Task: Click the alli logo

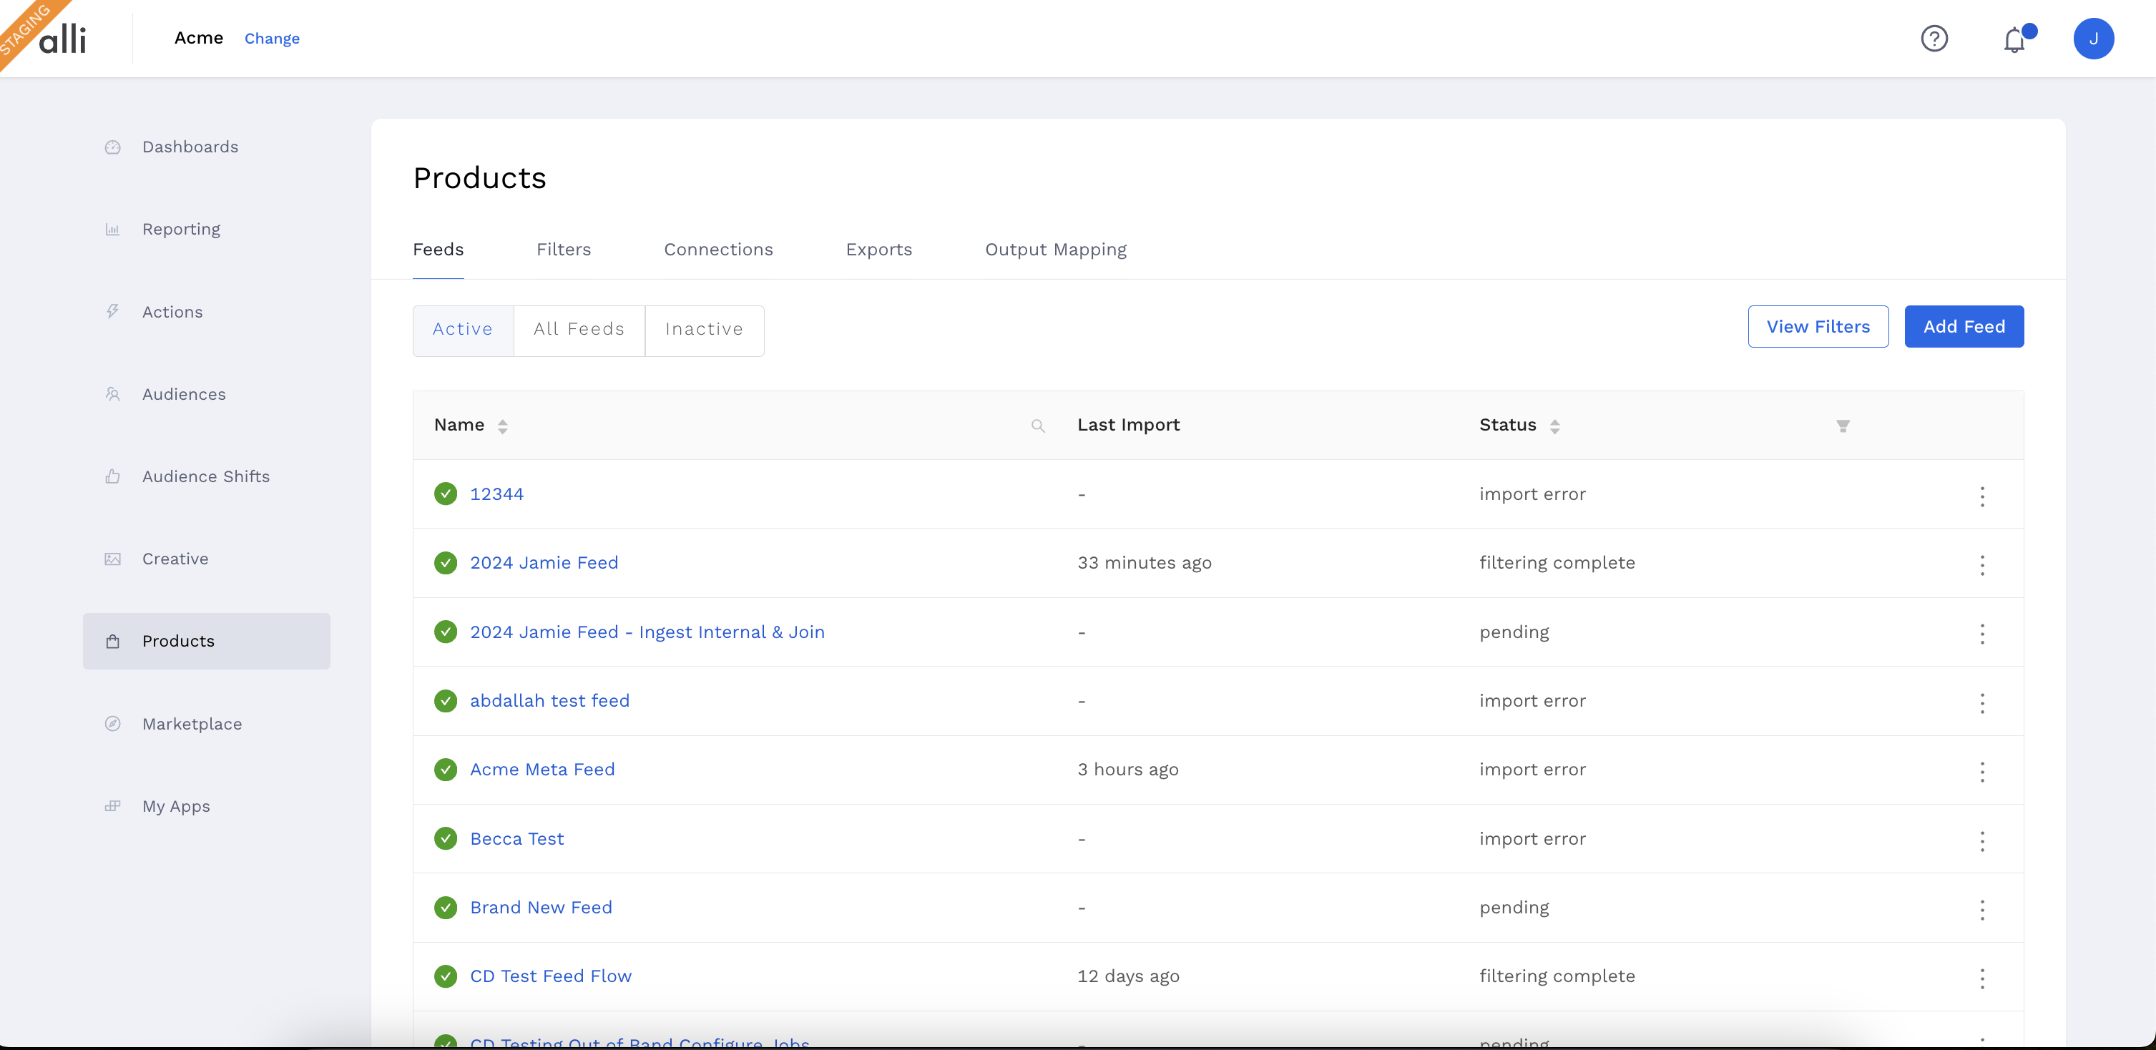Action: (x=62, y=39)
